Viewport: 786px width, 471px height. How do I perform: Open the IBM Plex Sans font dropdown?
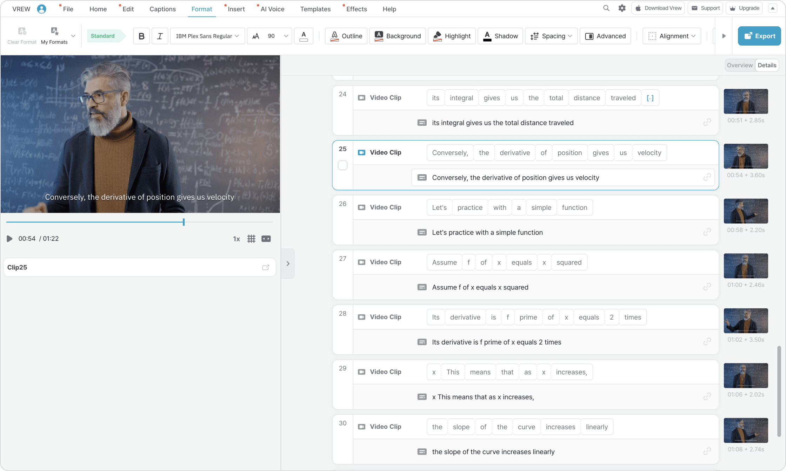click(207, 36)
